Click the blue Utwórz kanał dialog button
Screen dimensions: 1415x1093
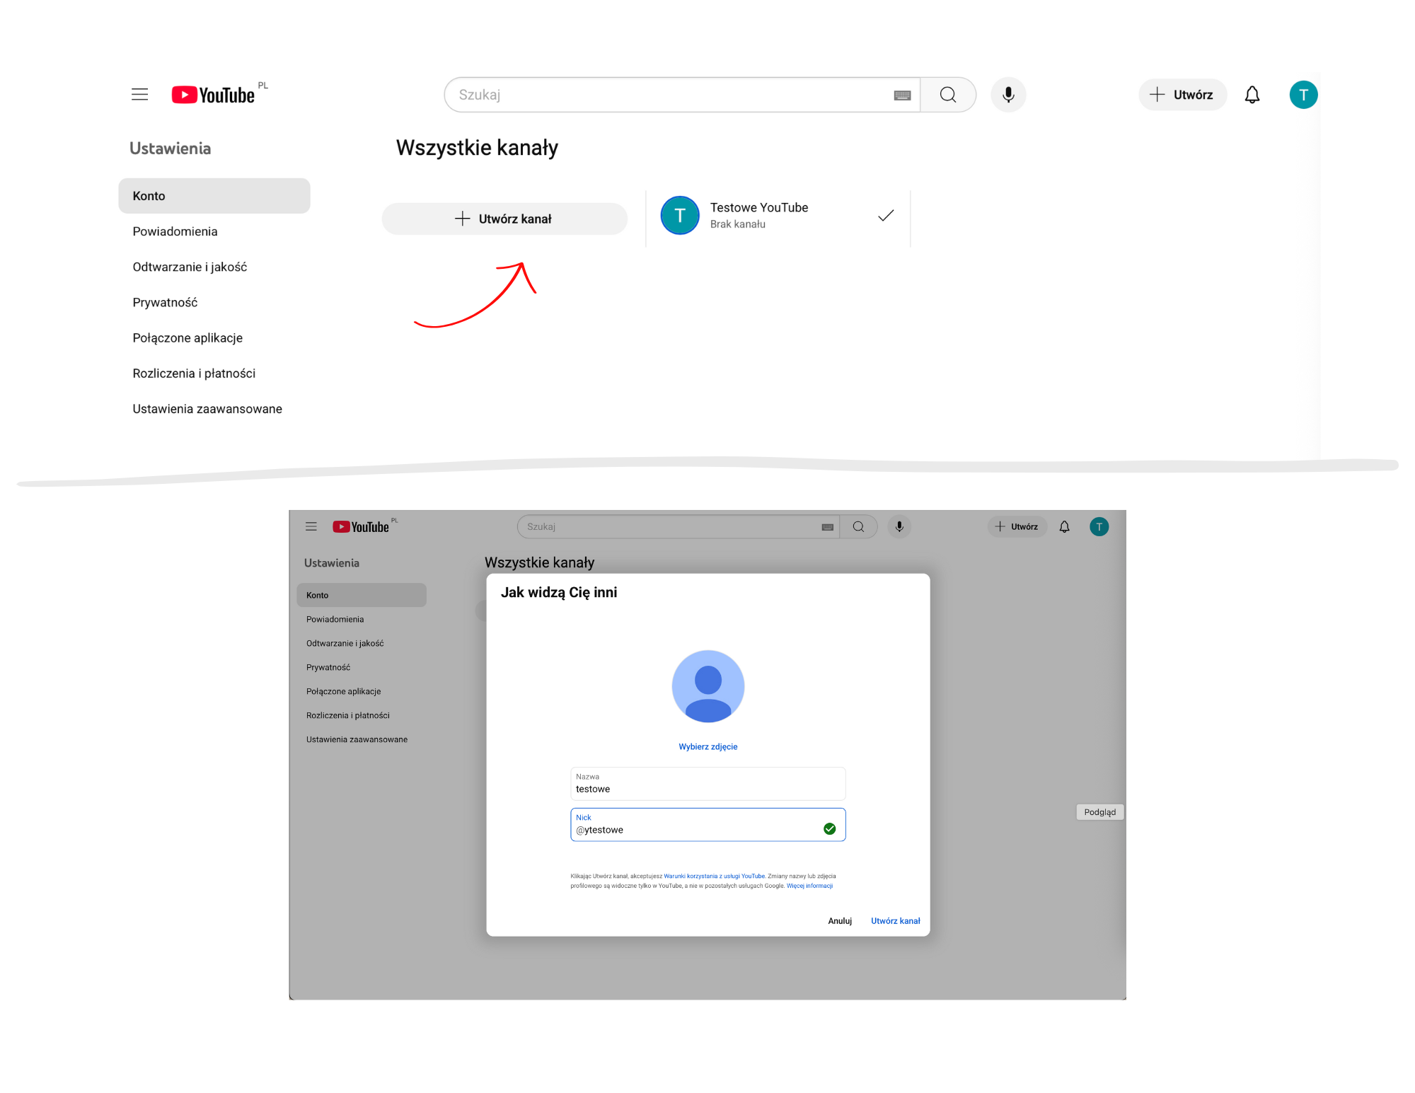click(x=895, y=920)
